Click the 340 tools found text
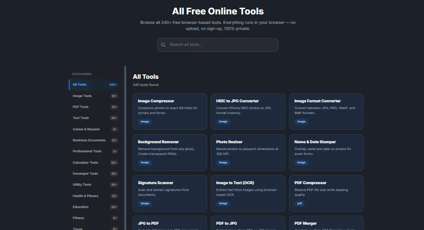 tap(146, 85)
